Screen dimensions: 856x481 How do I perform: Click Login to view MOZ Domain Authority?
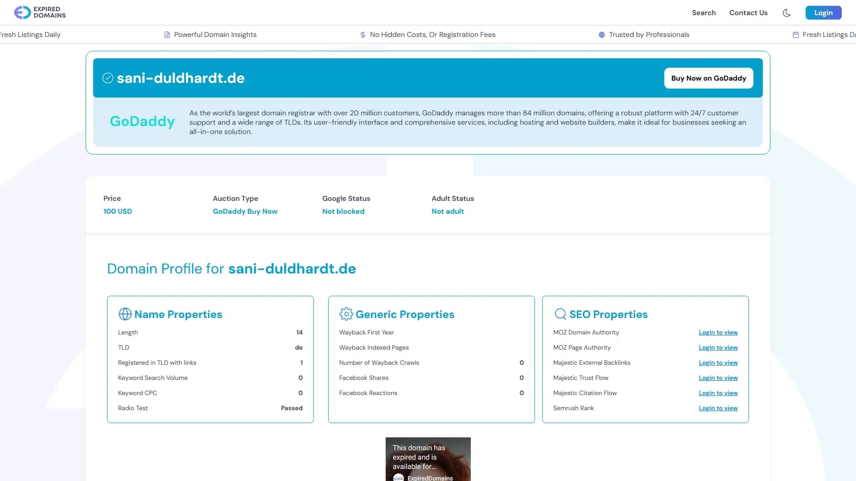(718, 332)
